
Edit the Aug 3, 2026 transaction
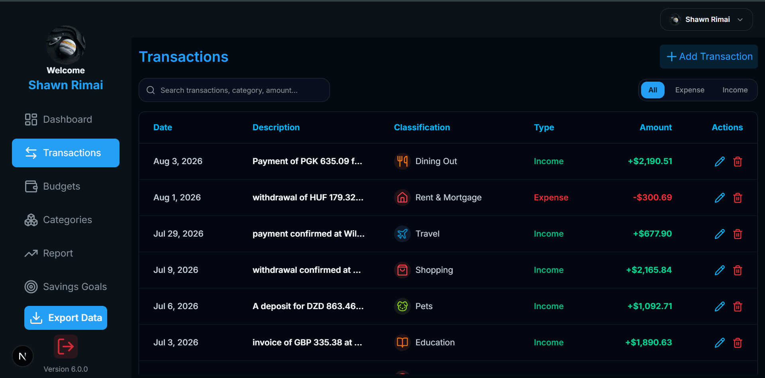(x=720, y=161)
